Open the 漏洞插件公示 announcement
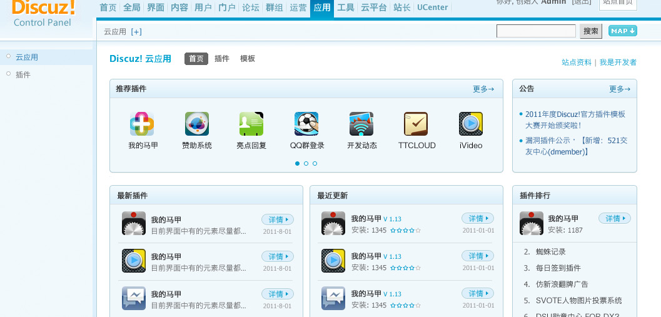The image size is (661, 317). point(577,146)
